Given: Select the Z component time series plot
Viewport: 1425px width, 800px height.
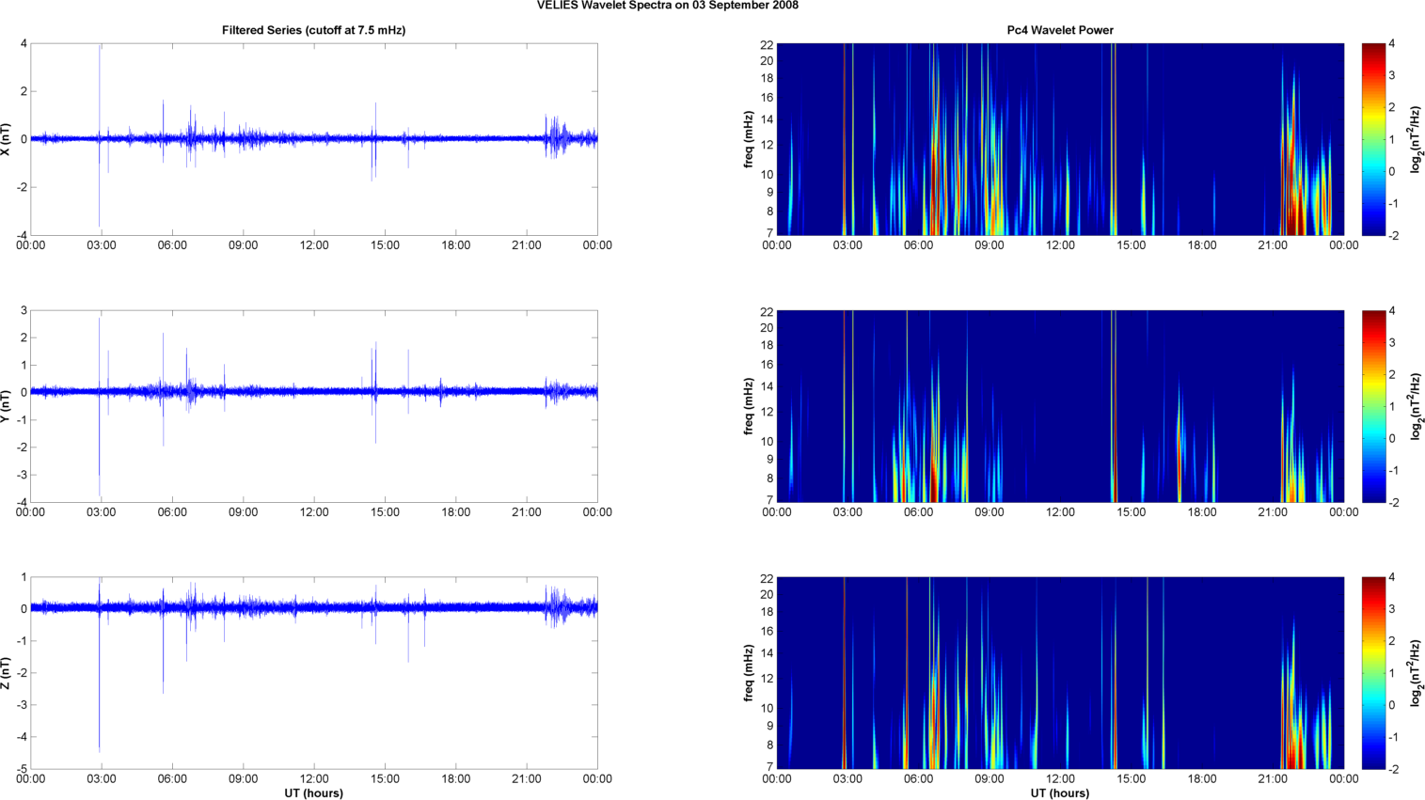Looking at the screenshot, I should point(313,673).
